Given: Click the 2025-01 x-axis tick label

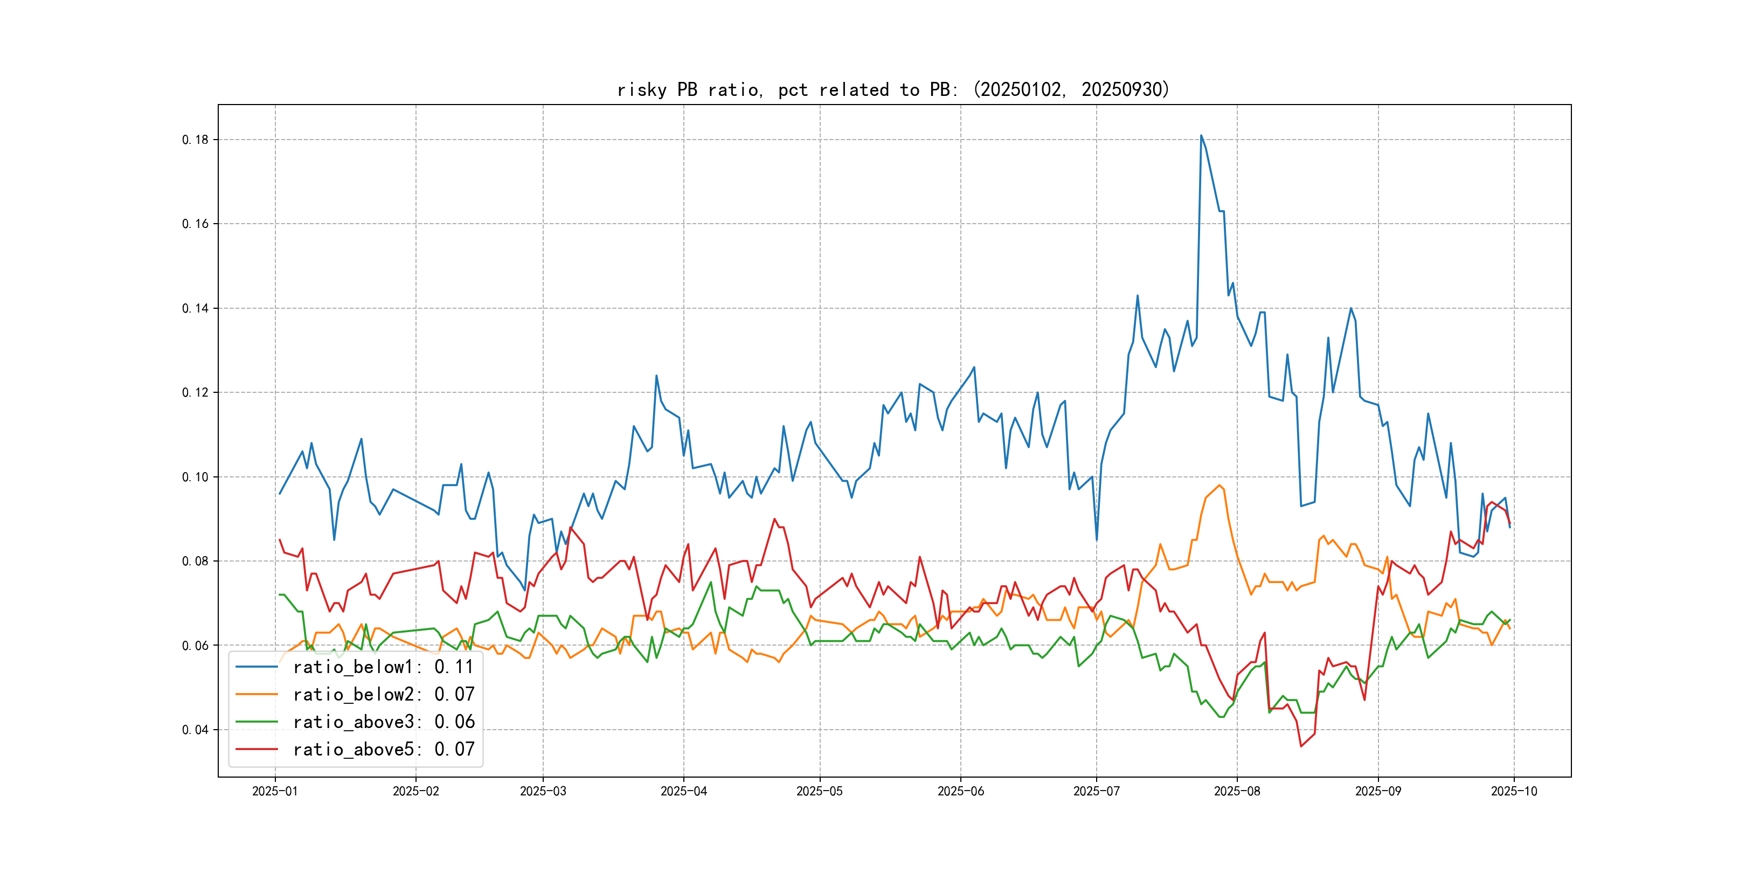Looking at the screenshot, I should click(274, 791).
